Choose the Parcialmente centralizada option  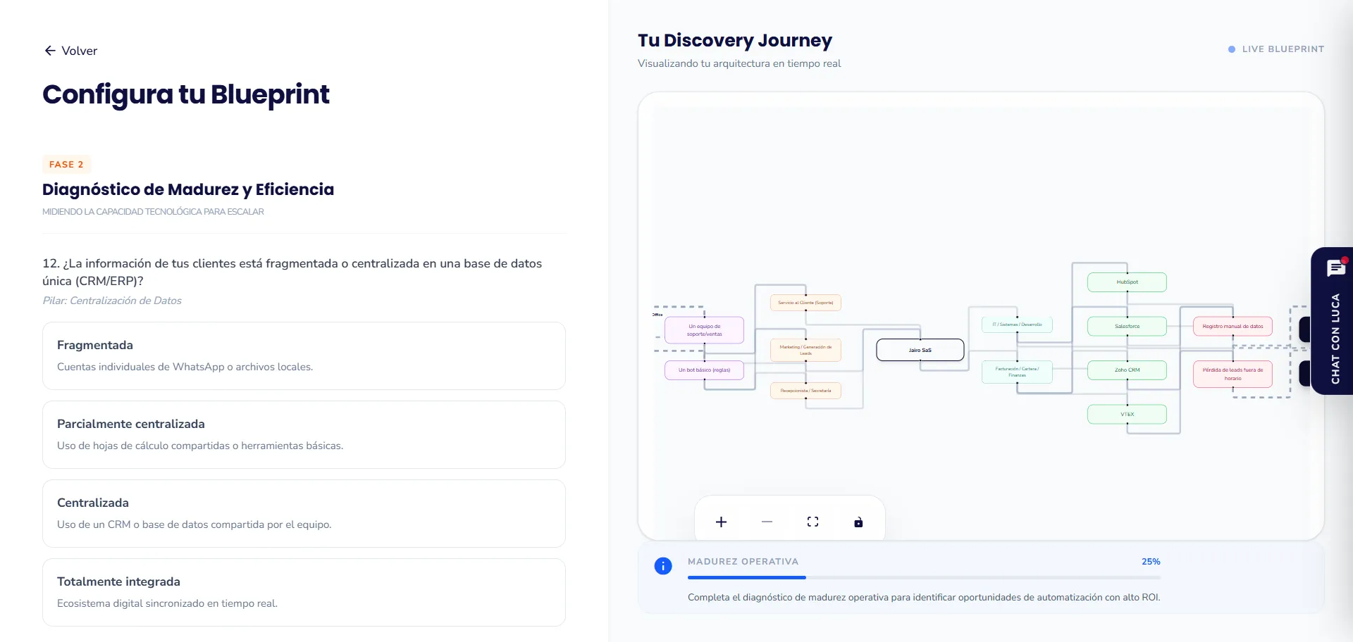pyautogui.click(x=304, y=434)
